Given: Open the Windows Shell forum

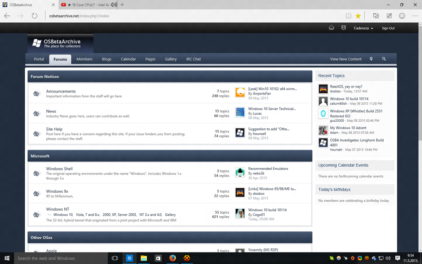Looking at the screenshot, I should [x=59, y=169].
